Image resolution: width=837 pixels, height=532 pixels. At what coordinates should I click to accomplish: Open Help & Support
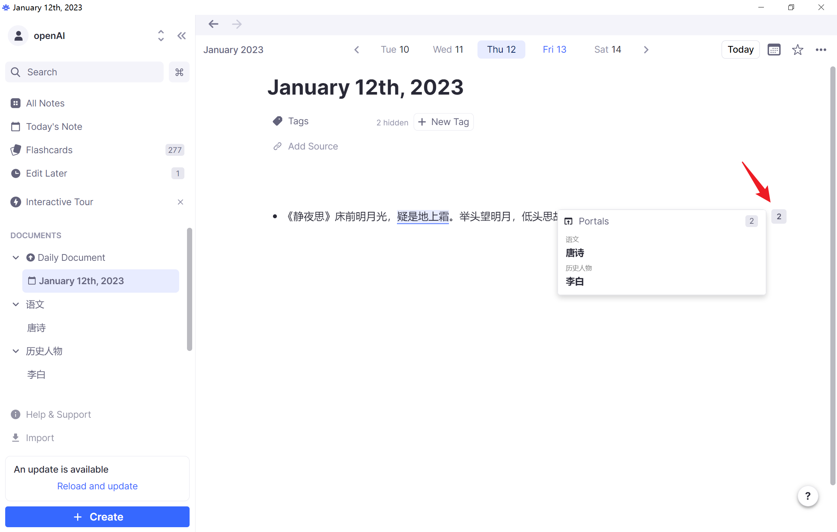coord(58,414)
